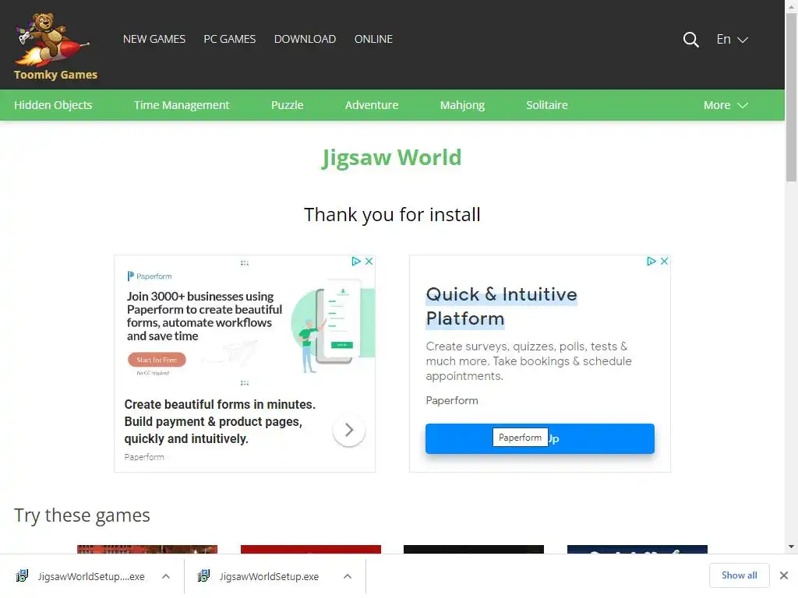Click the 'Try these games' heading
The height and width of the screenshot is (598, 798).
tap(82, 515)
